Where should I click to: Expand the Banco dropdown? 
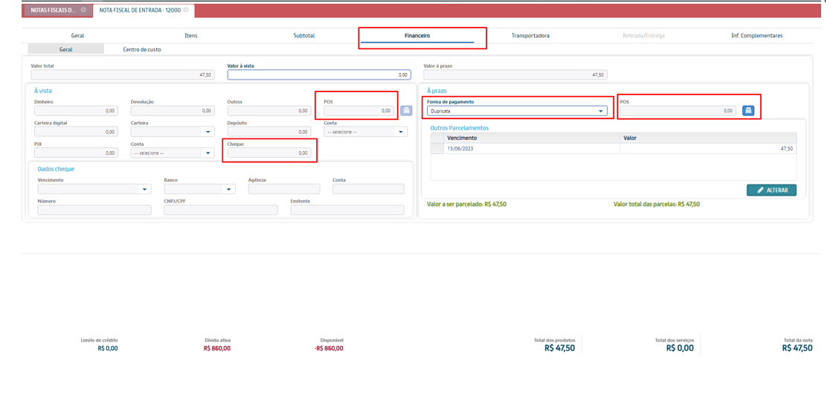pos(199,189)
